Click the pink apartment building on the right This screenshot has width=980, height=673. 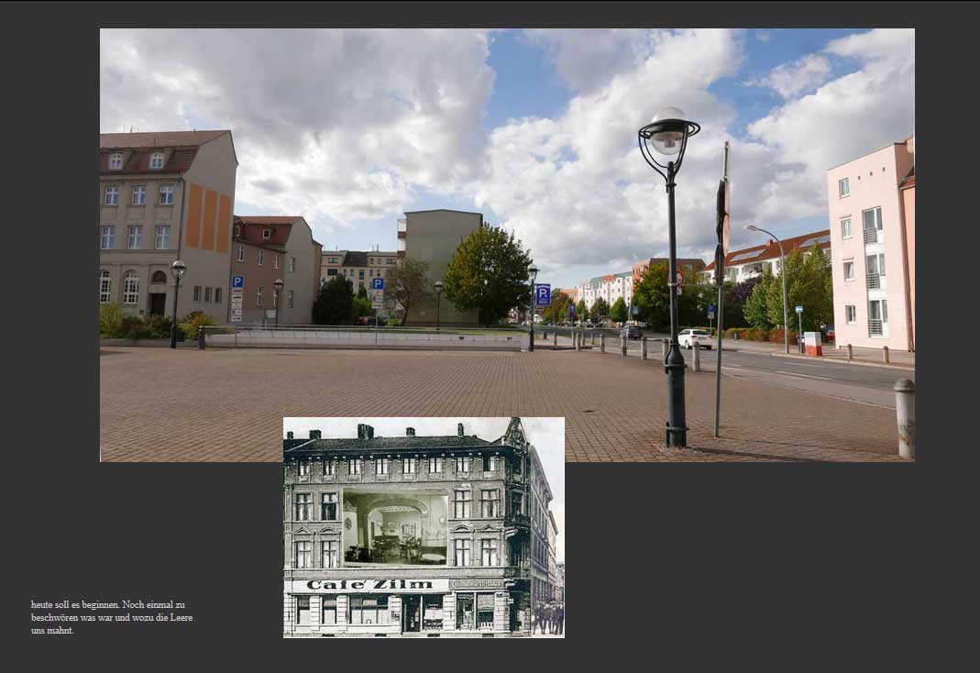coord(867,248)
